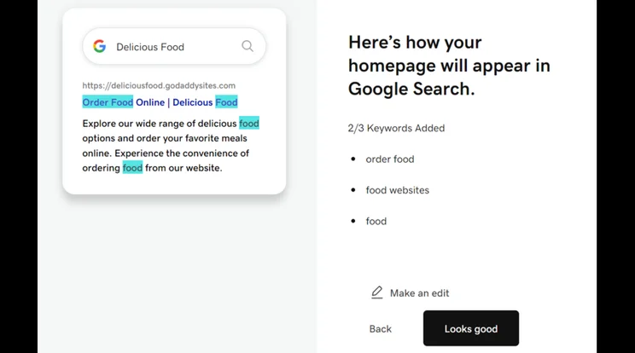Open the deliciousfood.godaddysites.com URL
The width and height of the screenshot is (635, 353).
(x=159, y=86)
